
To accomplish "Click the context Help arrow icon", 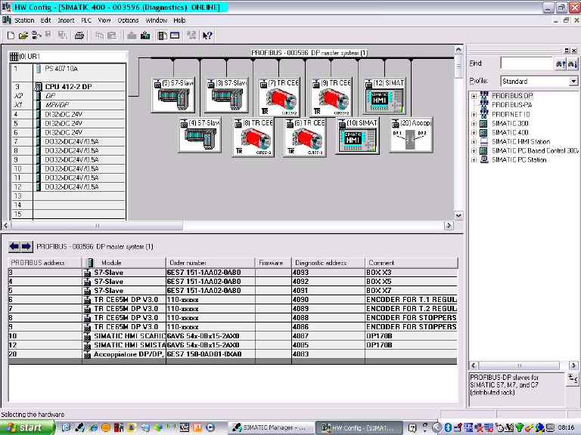I will pos(207,35).
